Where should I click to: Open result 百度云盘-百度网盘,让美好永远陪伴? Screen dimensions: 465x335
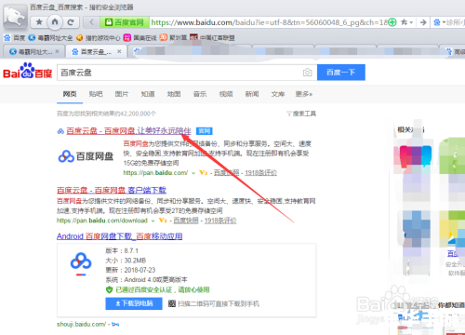(128, 131)
